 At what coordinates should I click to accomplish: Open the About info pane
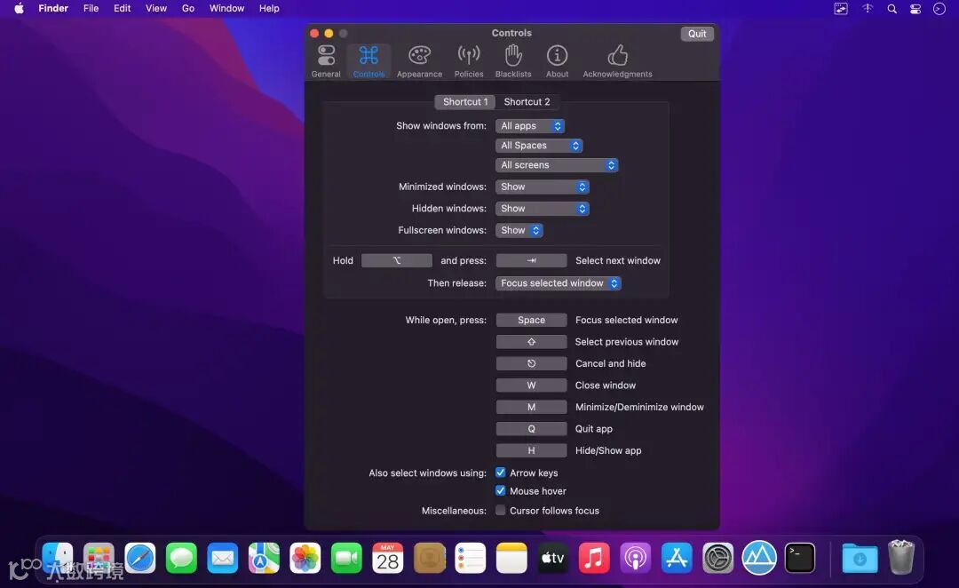[x=557, y=61]
